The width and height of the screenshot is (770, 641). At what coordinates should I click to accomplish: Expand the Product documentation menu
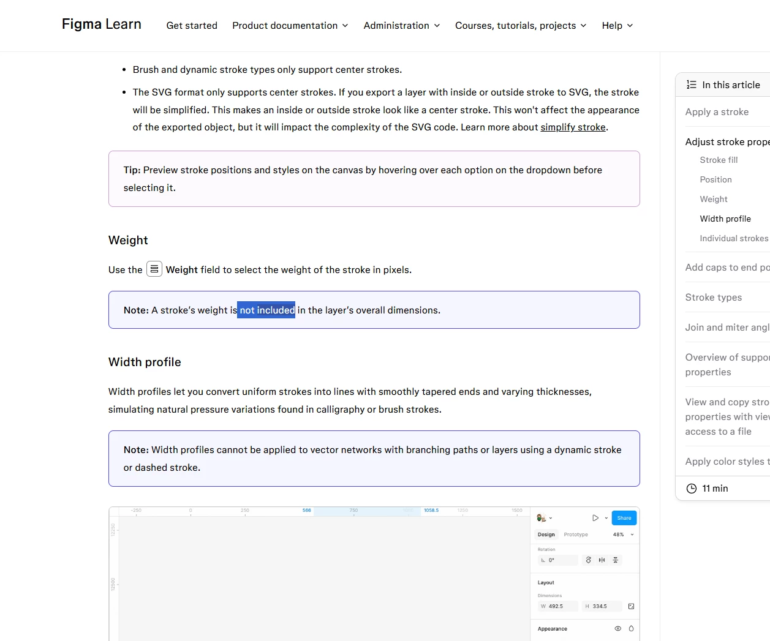click(290, 26)
